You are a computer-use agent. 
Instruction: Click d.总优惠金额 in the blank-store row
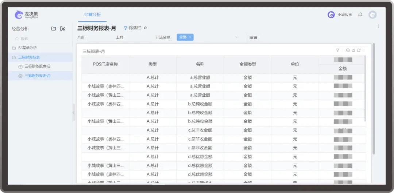coord(200,157)
